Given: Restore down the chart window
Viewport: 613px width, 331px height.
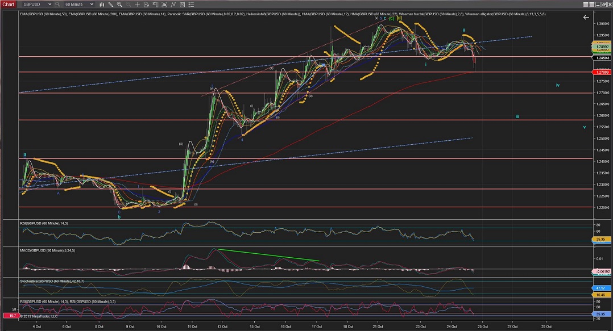Looking at the screenshot, I should pyautogui.click(x=604, y=5).
